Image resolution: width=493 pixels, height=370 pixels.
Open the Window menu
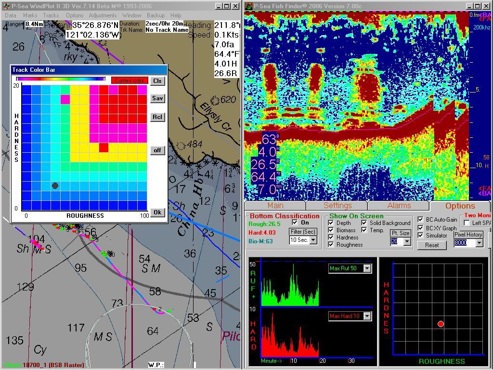[x=132, y=15]
